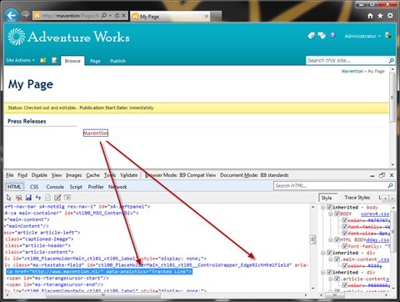This screenshot has height=302, width=400.
Task: Toggle the color #666666 property checkbox
Action: (x=345, y=285)
